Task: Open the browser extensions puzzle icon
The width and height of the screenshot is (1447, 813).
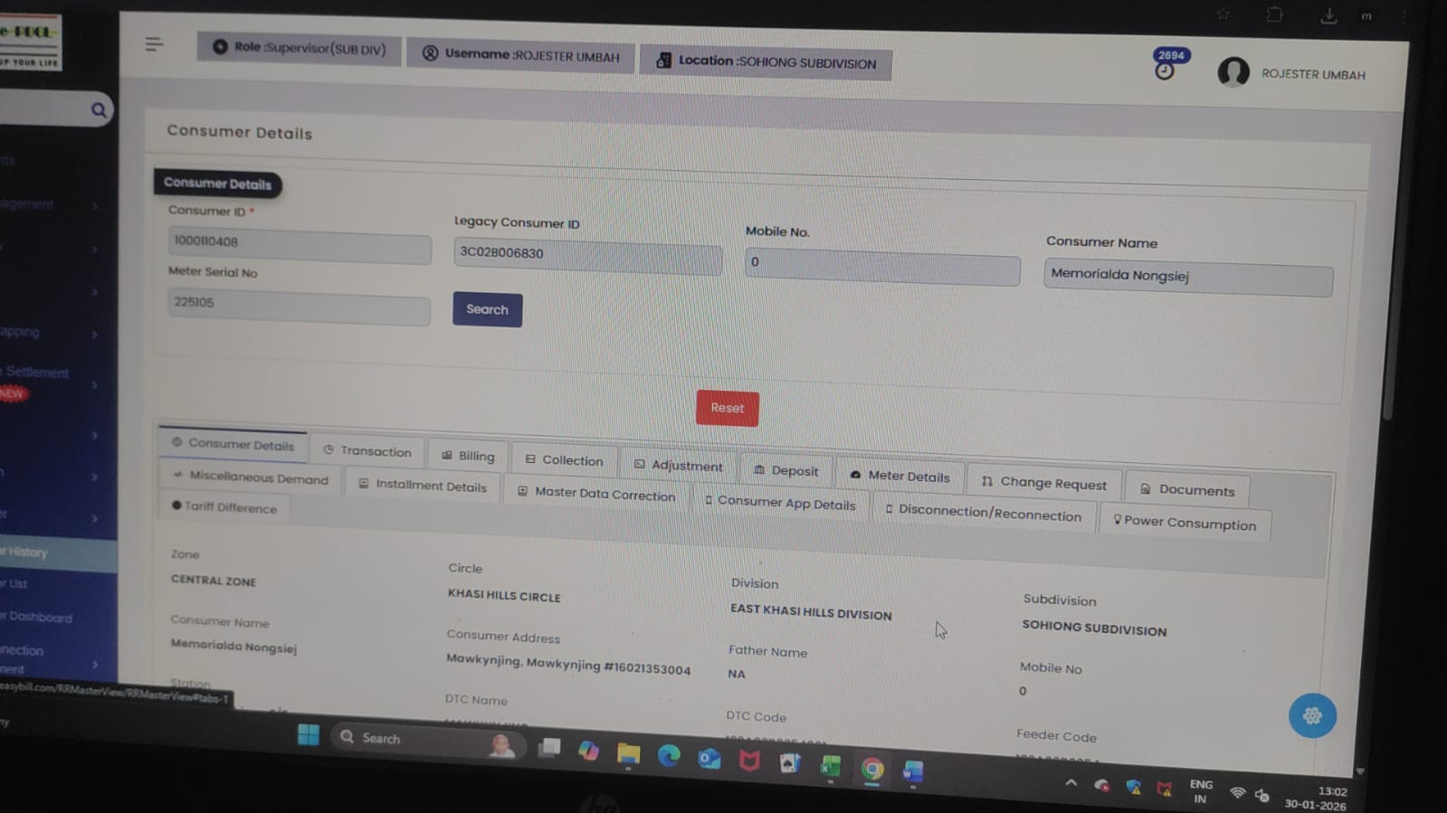Action: pos(1274,14)
